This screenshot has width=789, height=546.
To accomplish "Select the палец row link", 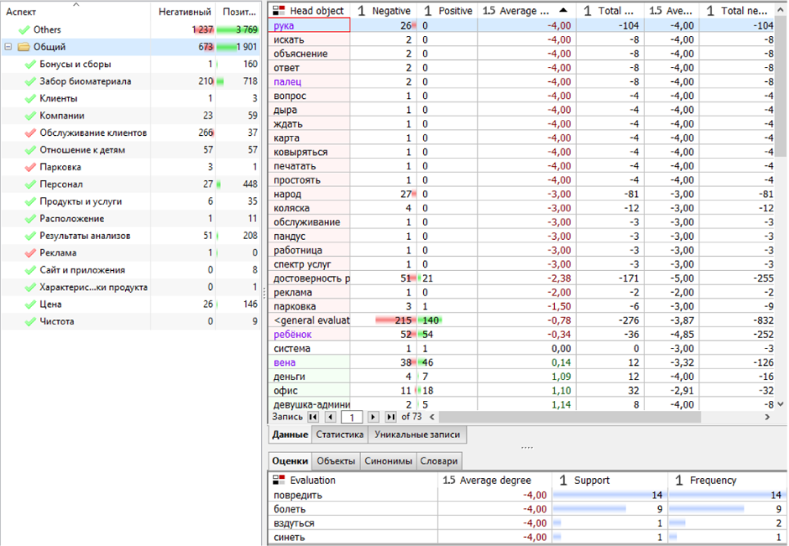I will (287, 82).
